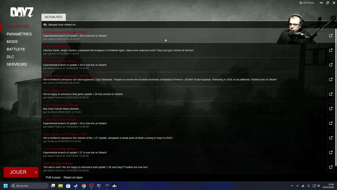Expand the dropdown arrow next to JOUER
337x190 pixels.
36,172
